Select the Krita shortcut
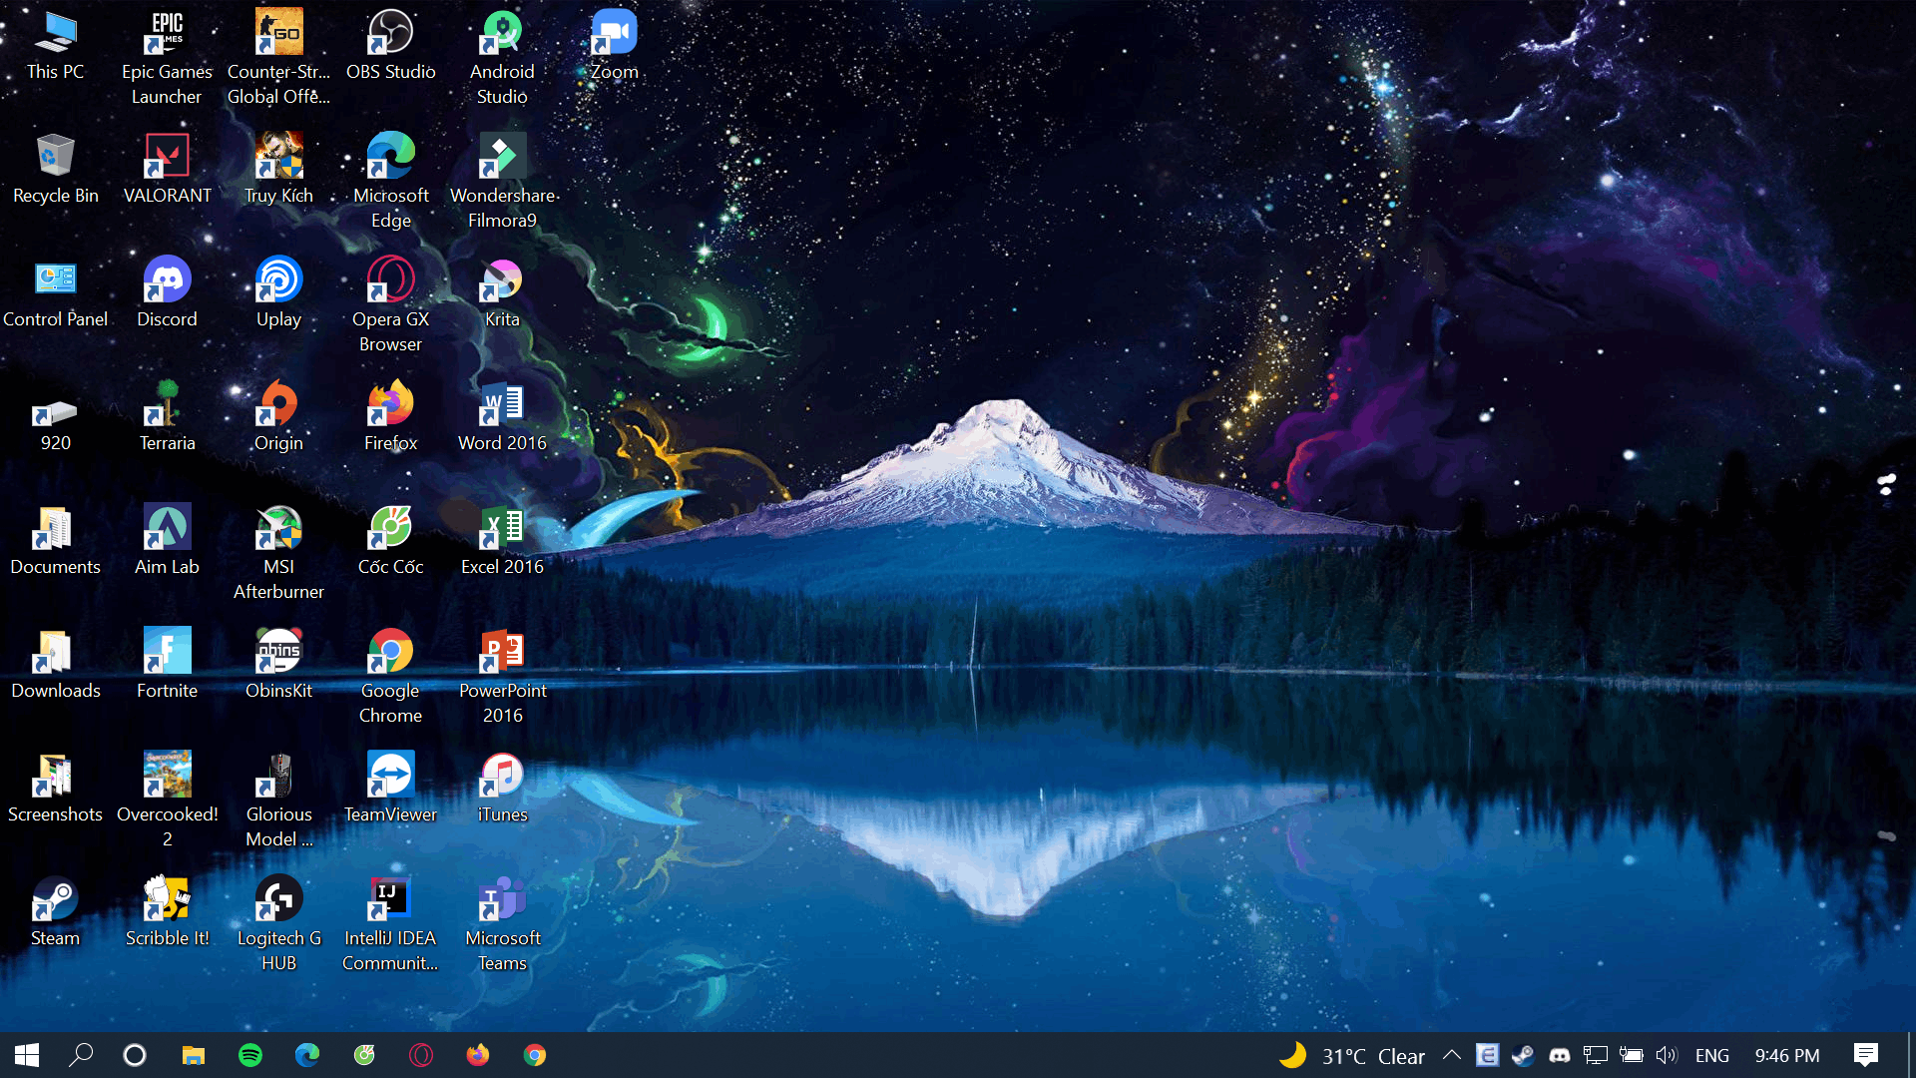1916x1078 pixels. 502,293
